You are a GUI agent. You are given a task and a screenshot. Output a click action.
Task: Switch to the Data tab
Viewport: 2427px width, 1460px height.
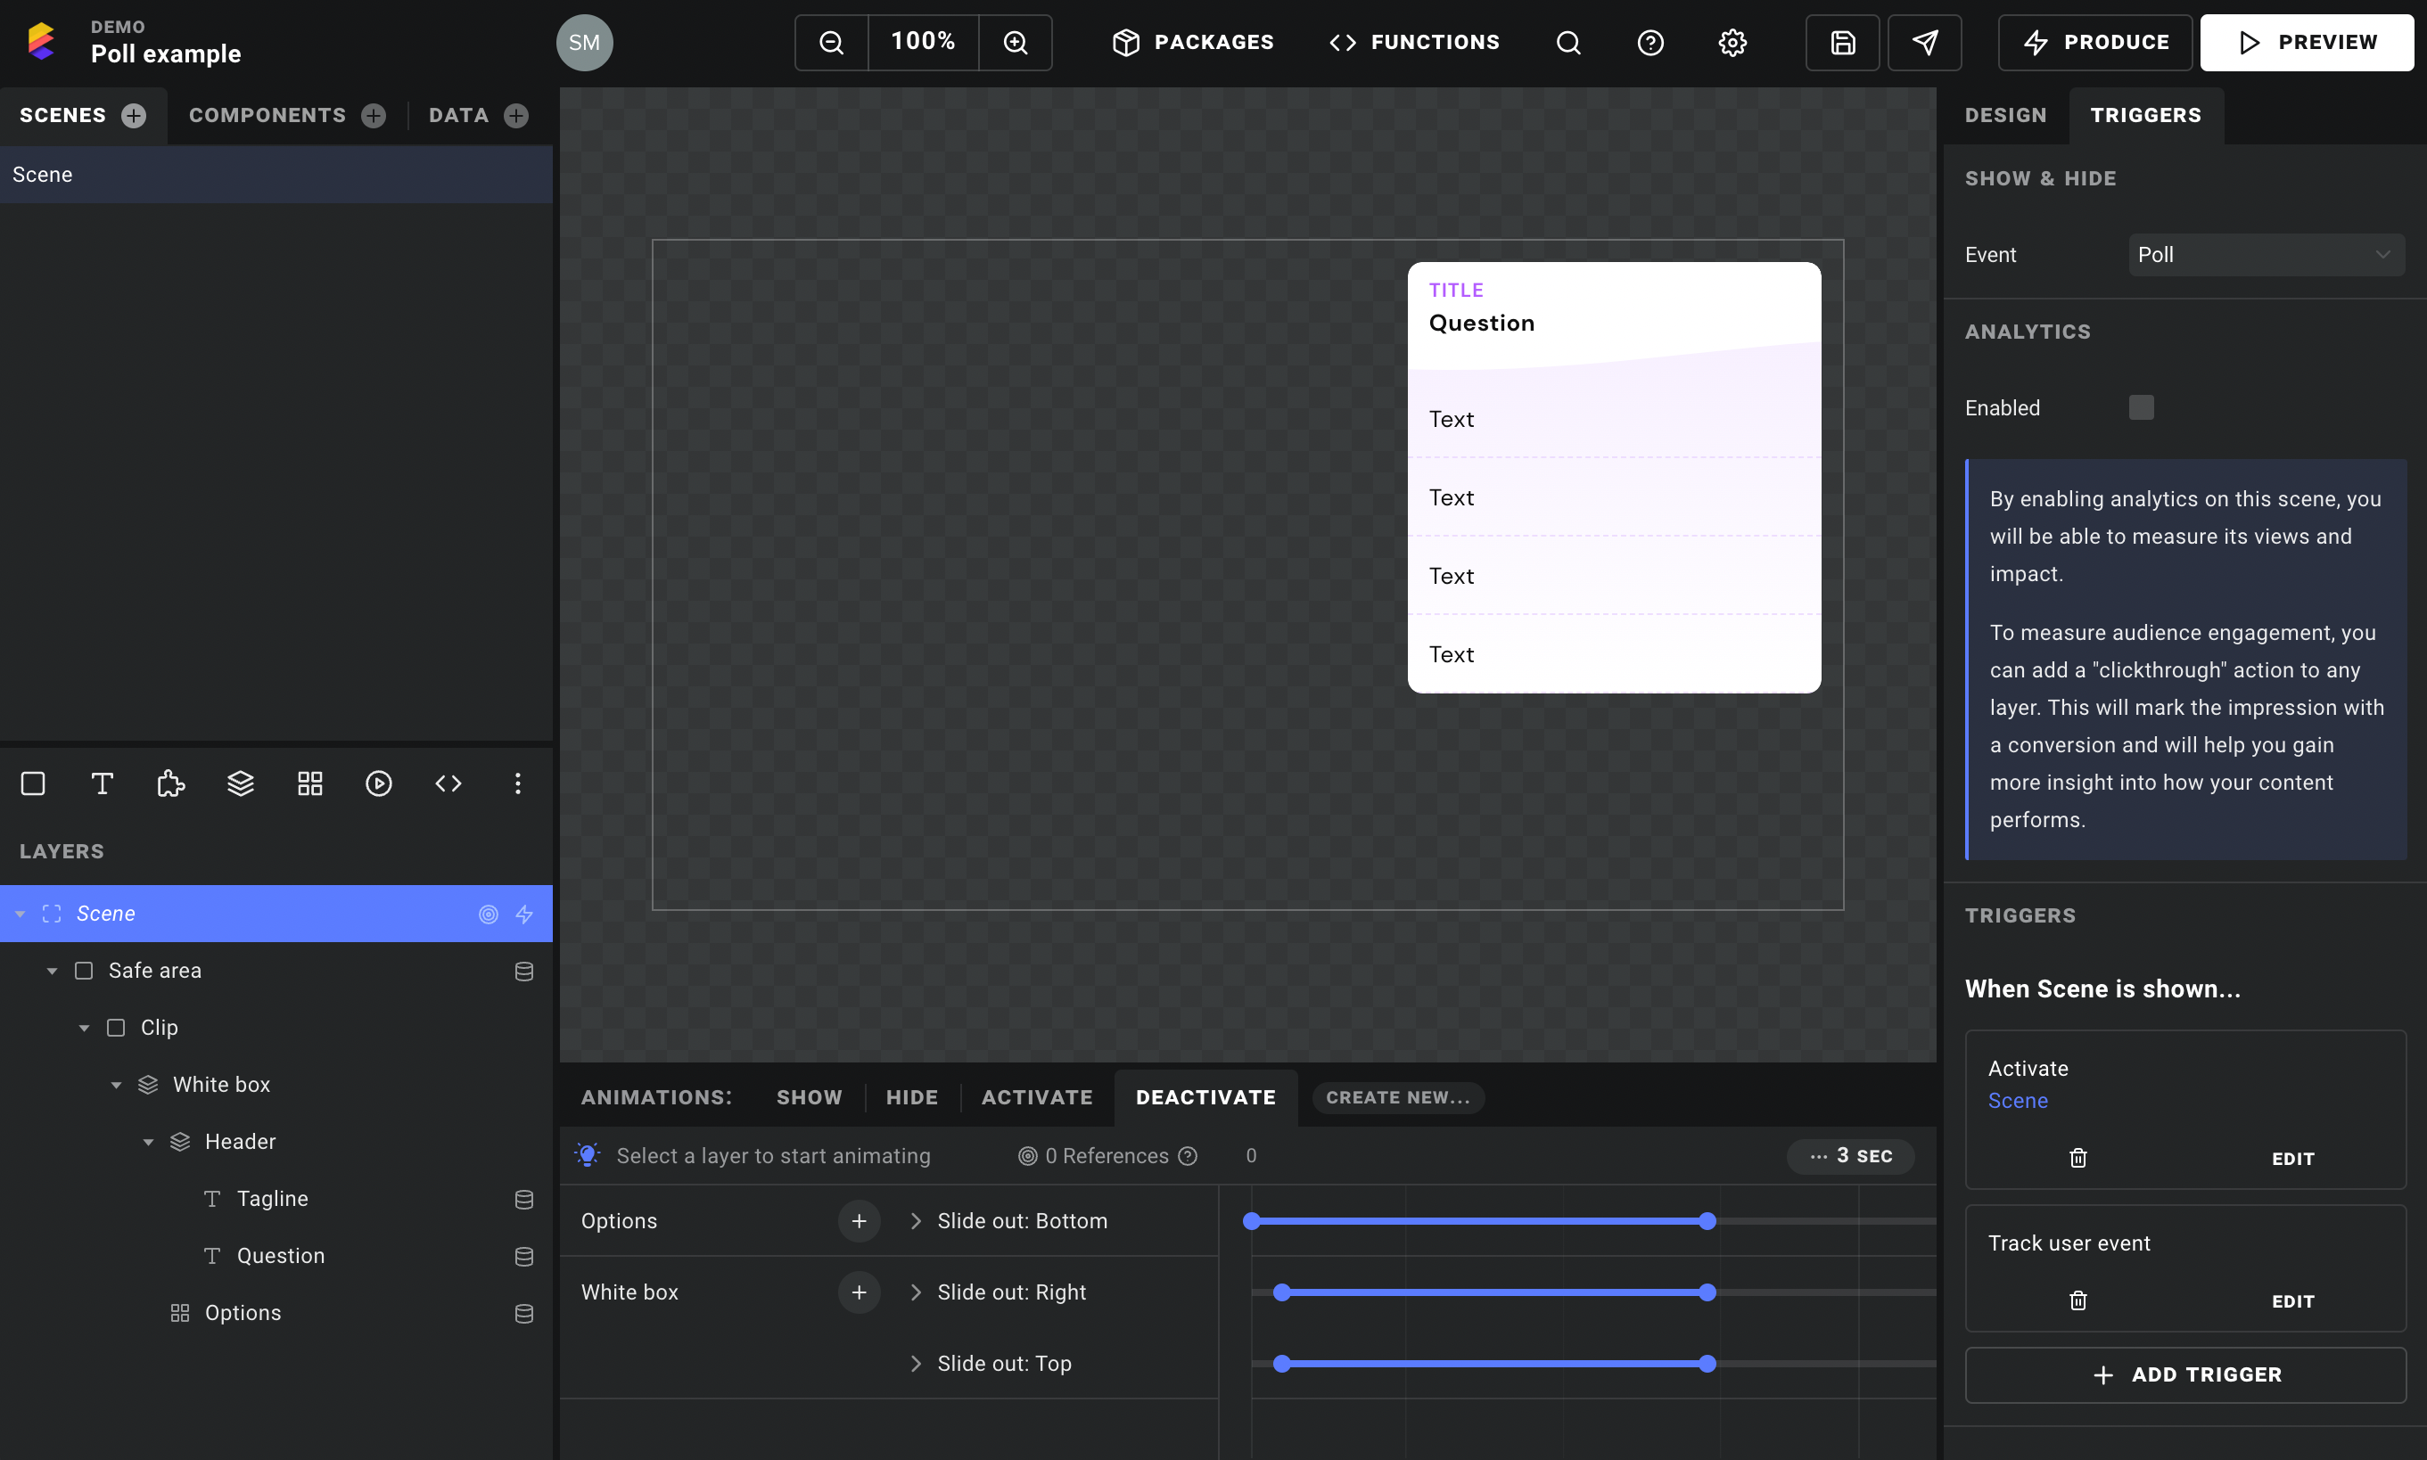coord(458,115)
